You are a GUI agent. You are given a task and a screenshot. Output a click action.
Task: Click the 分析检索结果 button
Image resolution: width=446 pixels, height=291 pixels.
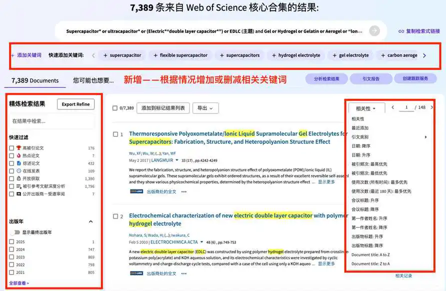pyautogui.click(x=326, y=79)
